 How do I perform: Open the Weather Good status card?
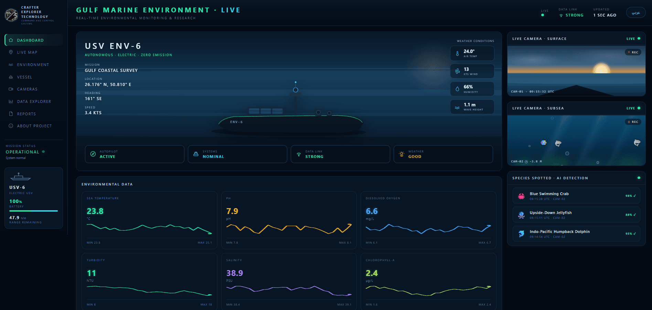point(443,154)
